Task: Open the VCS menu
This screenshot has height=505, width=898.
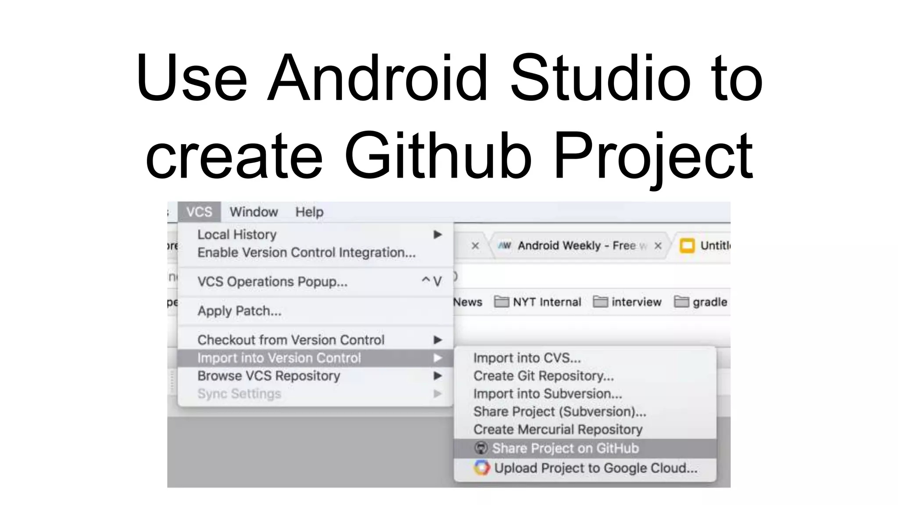Action: coord(199,212)
